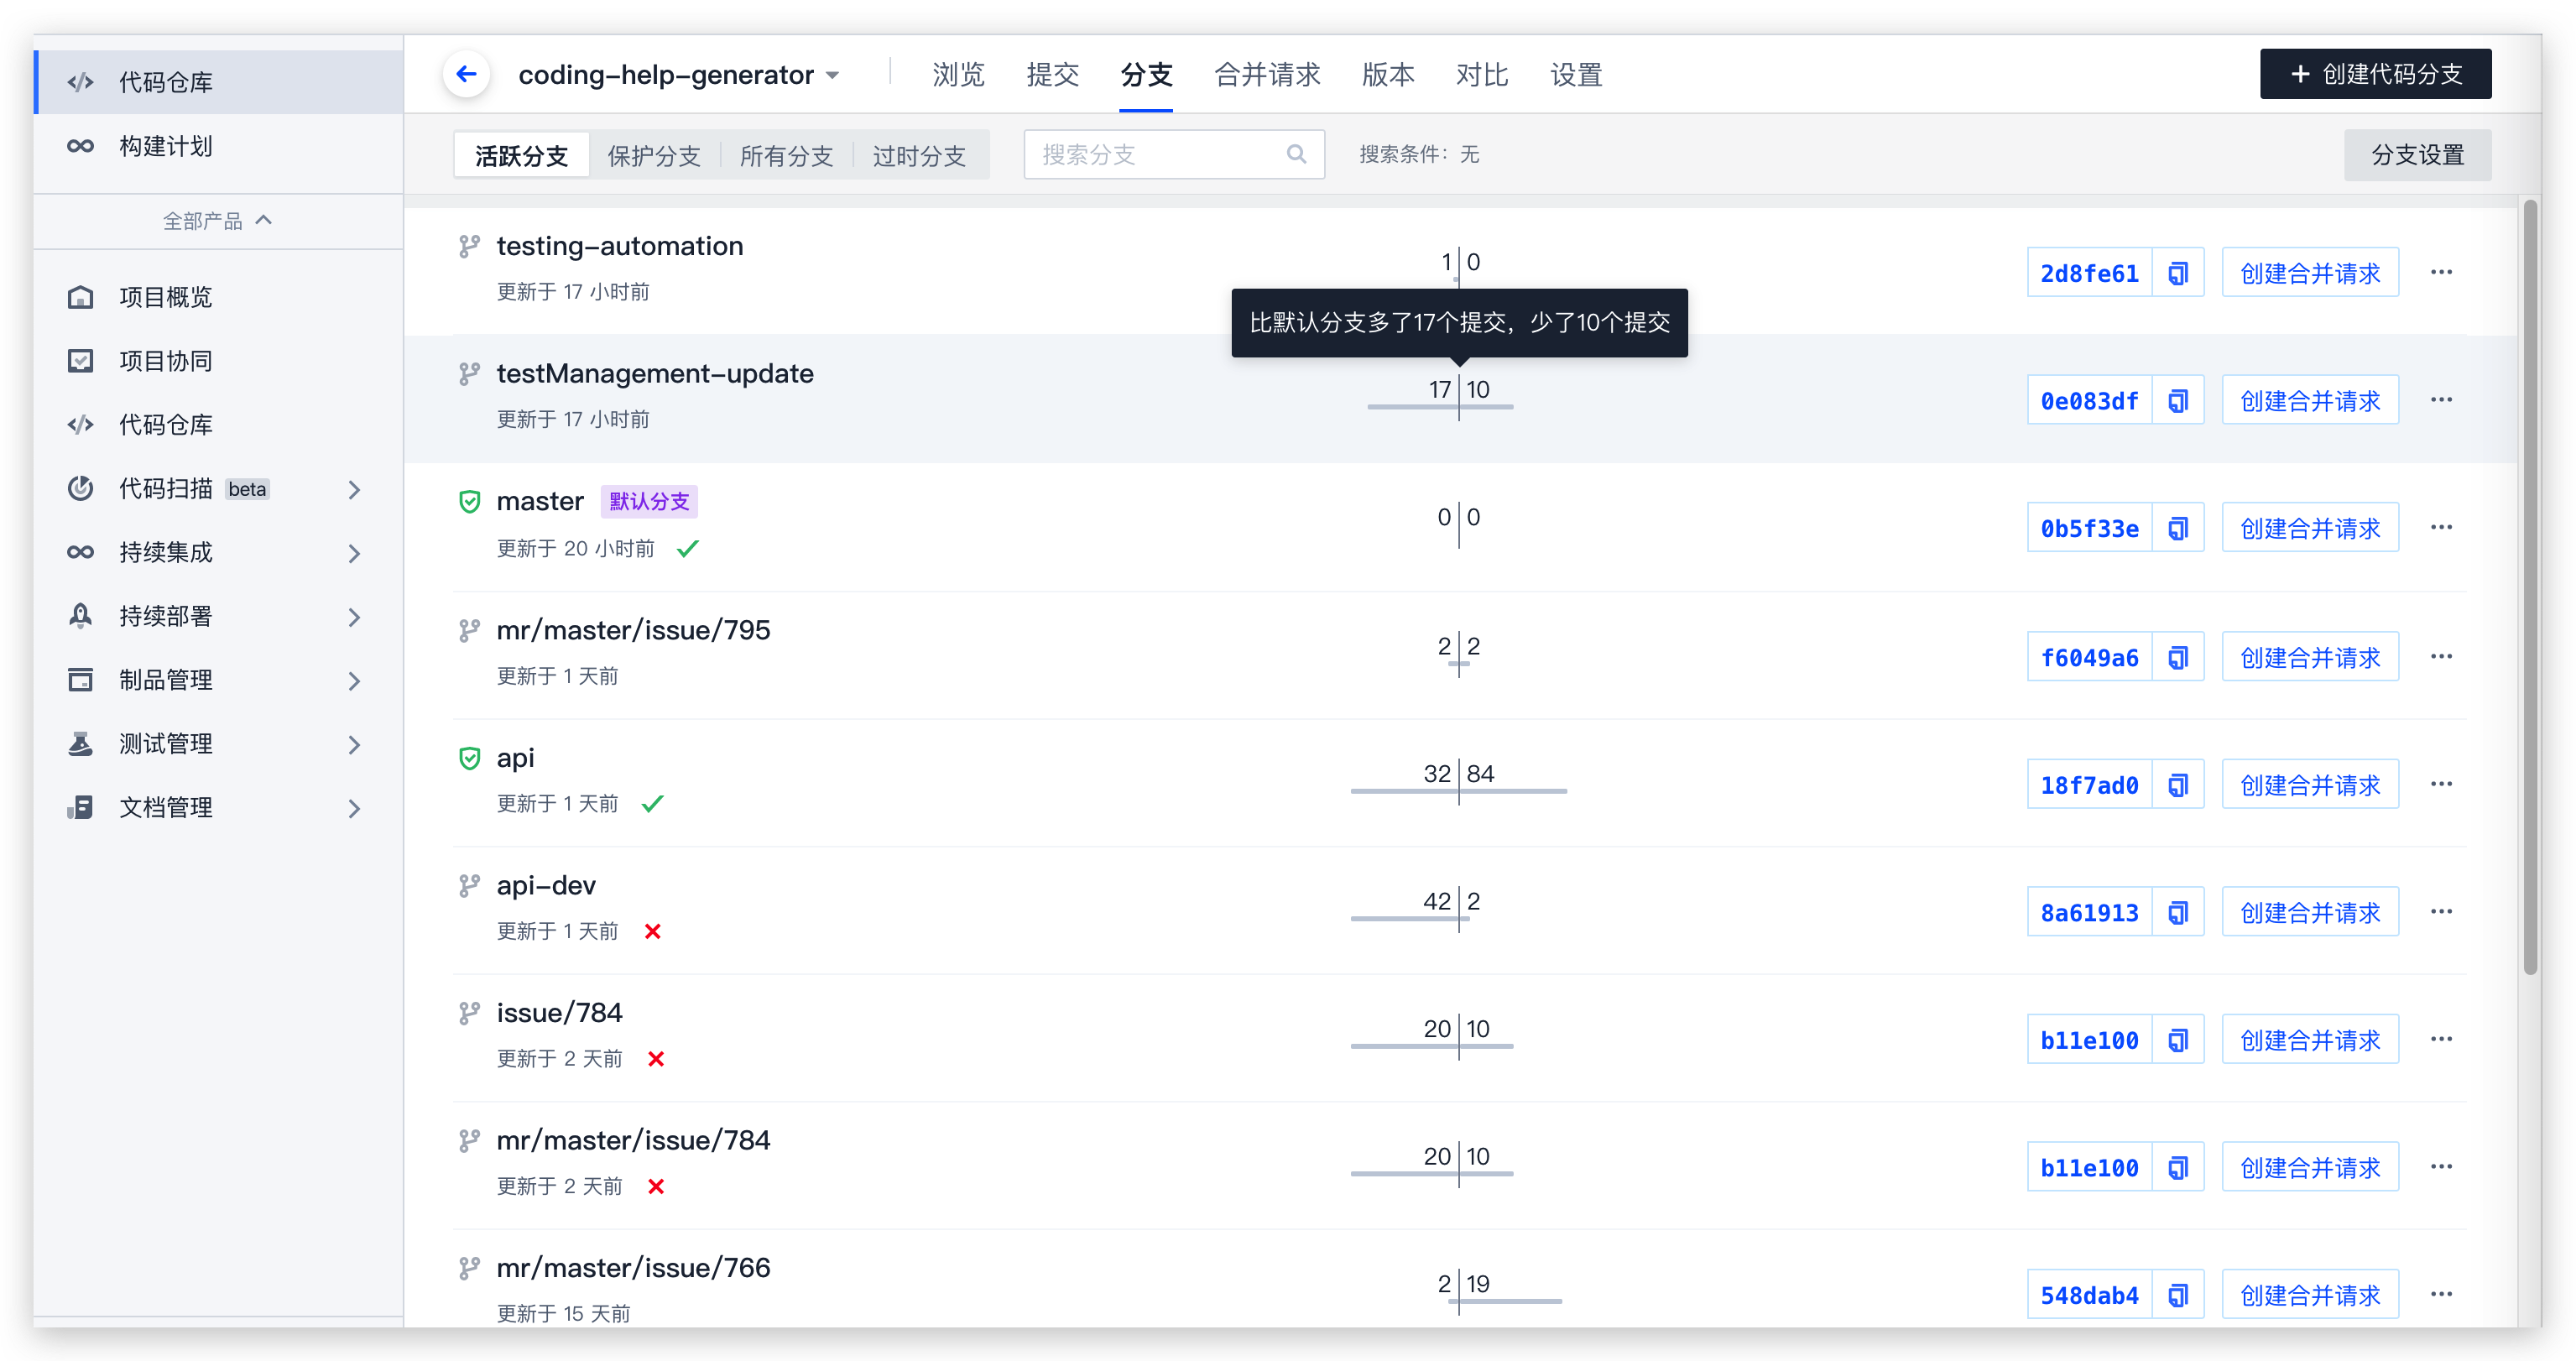The image size is (2576, 1361).
Task: Switch filter to 所有分支
Action: (786, 156)
